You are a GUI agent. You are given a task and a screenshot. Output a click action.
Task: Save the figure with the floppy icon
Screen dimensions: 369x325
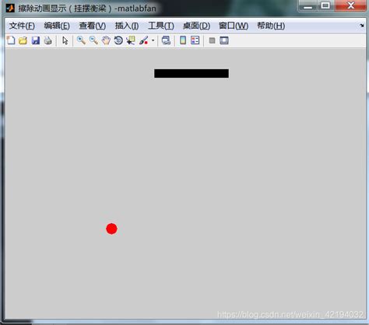(36, 40)
